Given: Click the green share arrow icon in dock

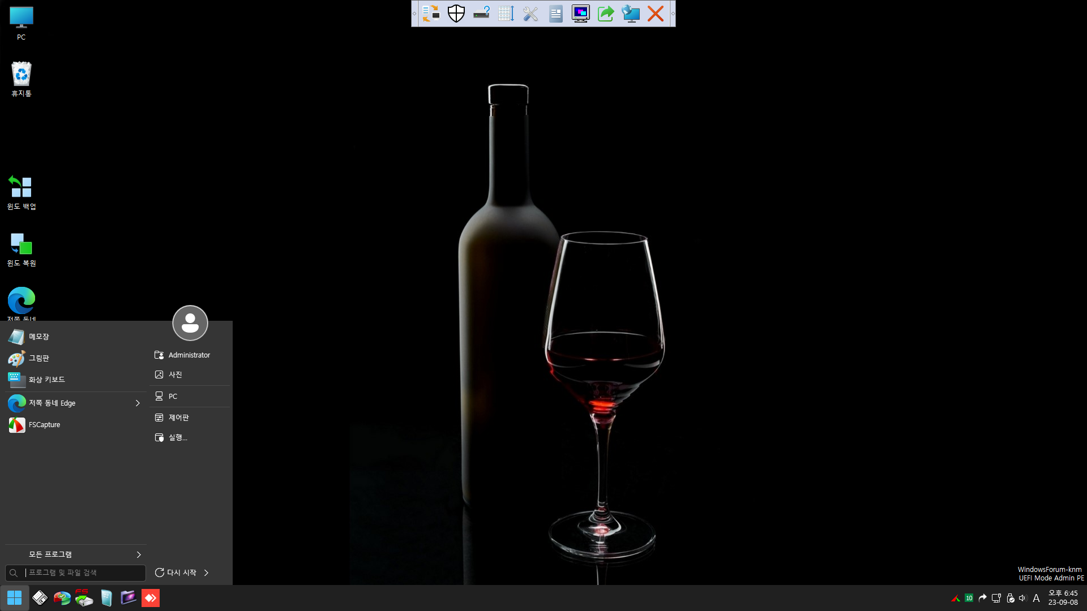Looking at the screenshot, I should click(606, 14).
